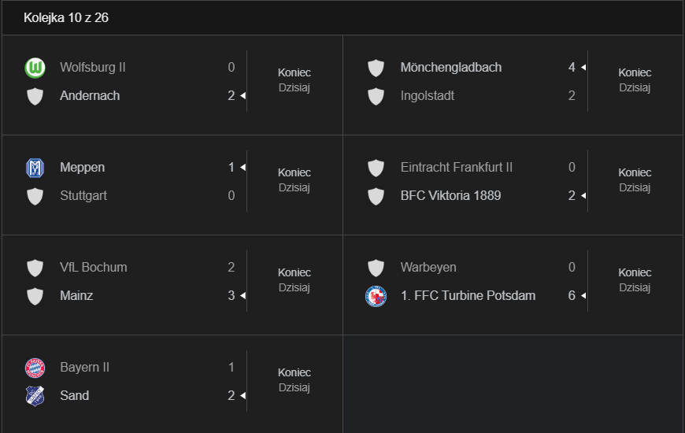This screenshot has height=433, width=685.
Task: Click the VfL Bochum shield icon
Action: pyautogui.click(x=35, y=268)
